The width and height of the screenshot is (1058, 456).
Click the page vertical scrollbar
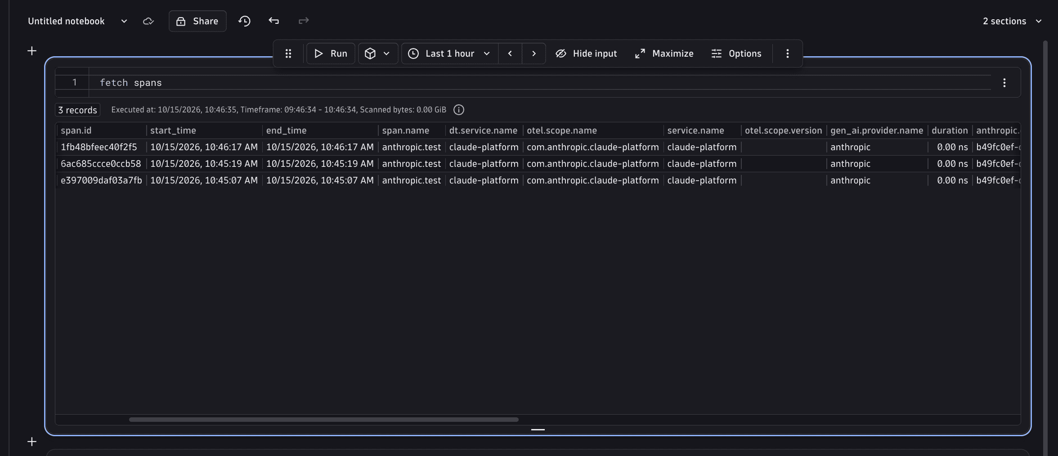1045,247
